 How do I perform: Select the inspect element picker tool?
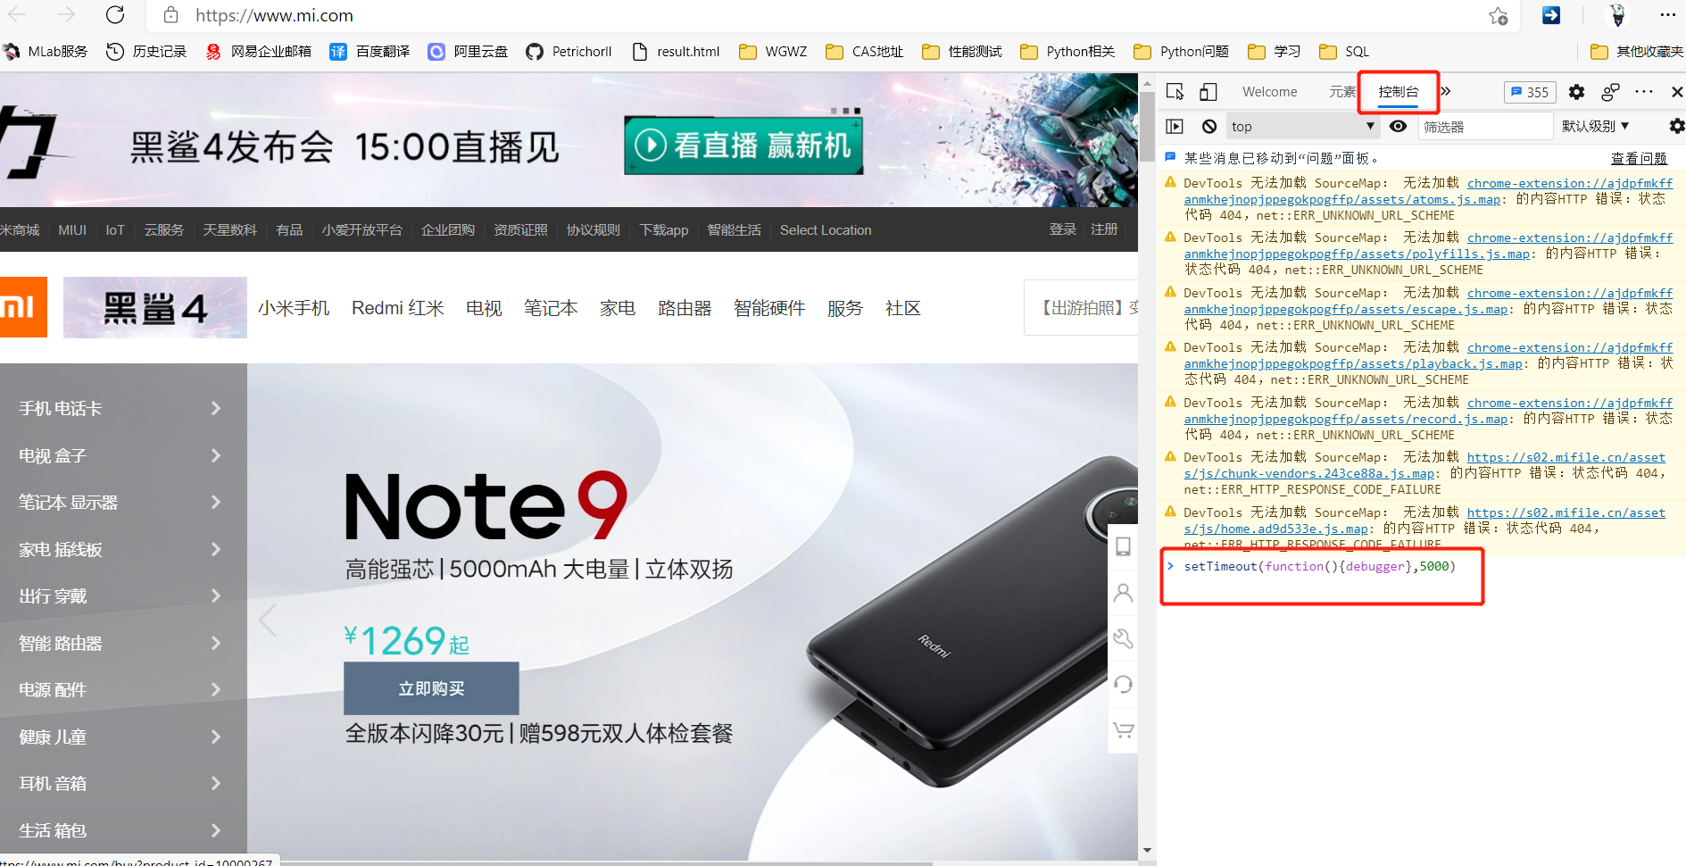point(1175,92)
